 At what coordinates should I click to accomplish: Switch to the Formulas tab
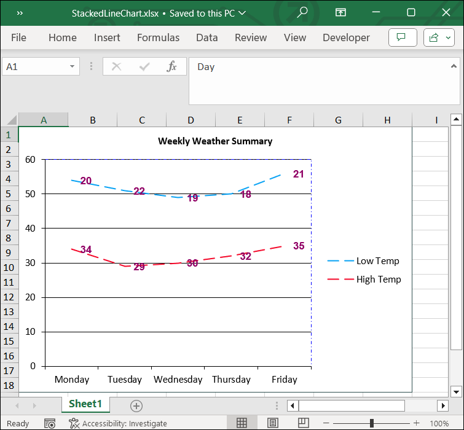coord(158,37)
